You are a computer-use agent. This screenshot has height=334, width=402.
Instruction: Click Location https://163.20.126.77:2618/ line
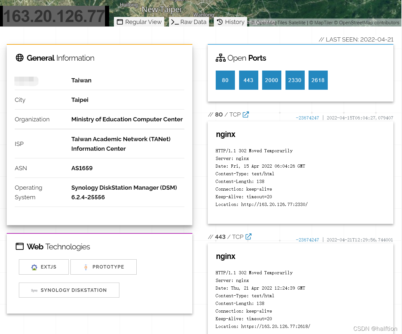point(263,326)
